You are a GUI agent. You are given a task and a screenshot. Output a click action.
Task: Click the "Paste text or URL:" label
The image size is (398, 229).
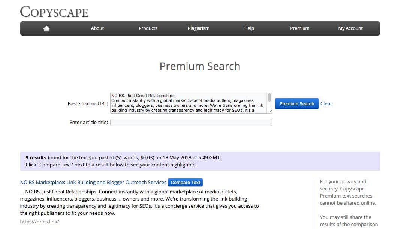coord(88,103)
